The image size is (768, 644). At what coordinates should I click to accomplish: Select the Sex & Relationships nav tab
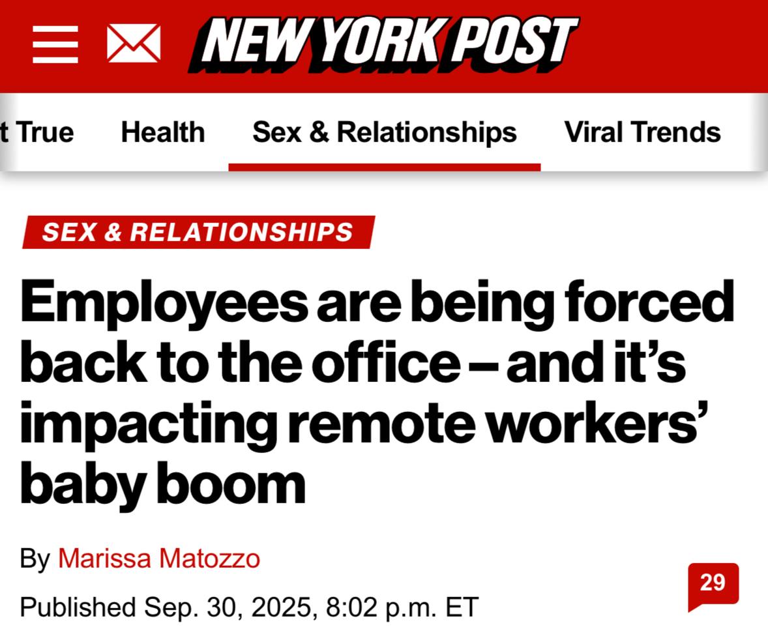tap(385, 132)
